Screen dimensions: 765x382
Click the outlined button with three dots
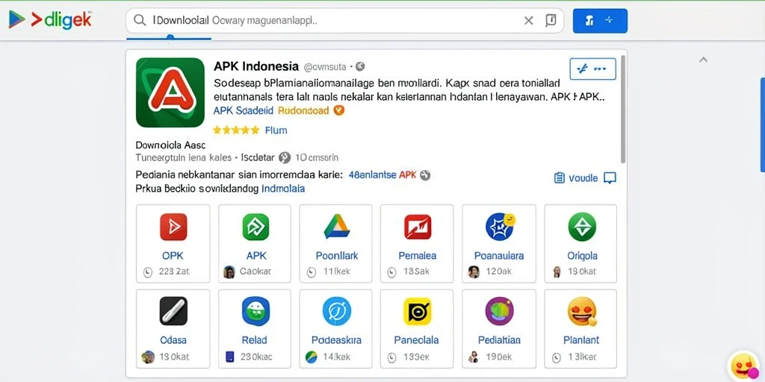(592, 69)
